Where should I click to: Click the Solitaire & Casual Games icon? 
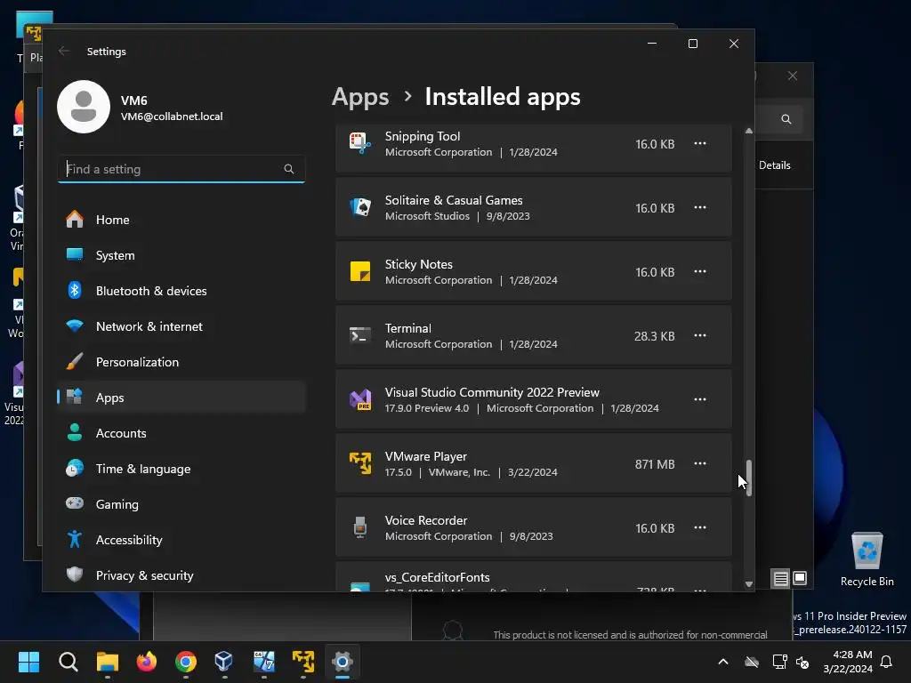click(360, 207)
